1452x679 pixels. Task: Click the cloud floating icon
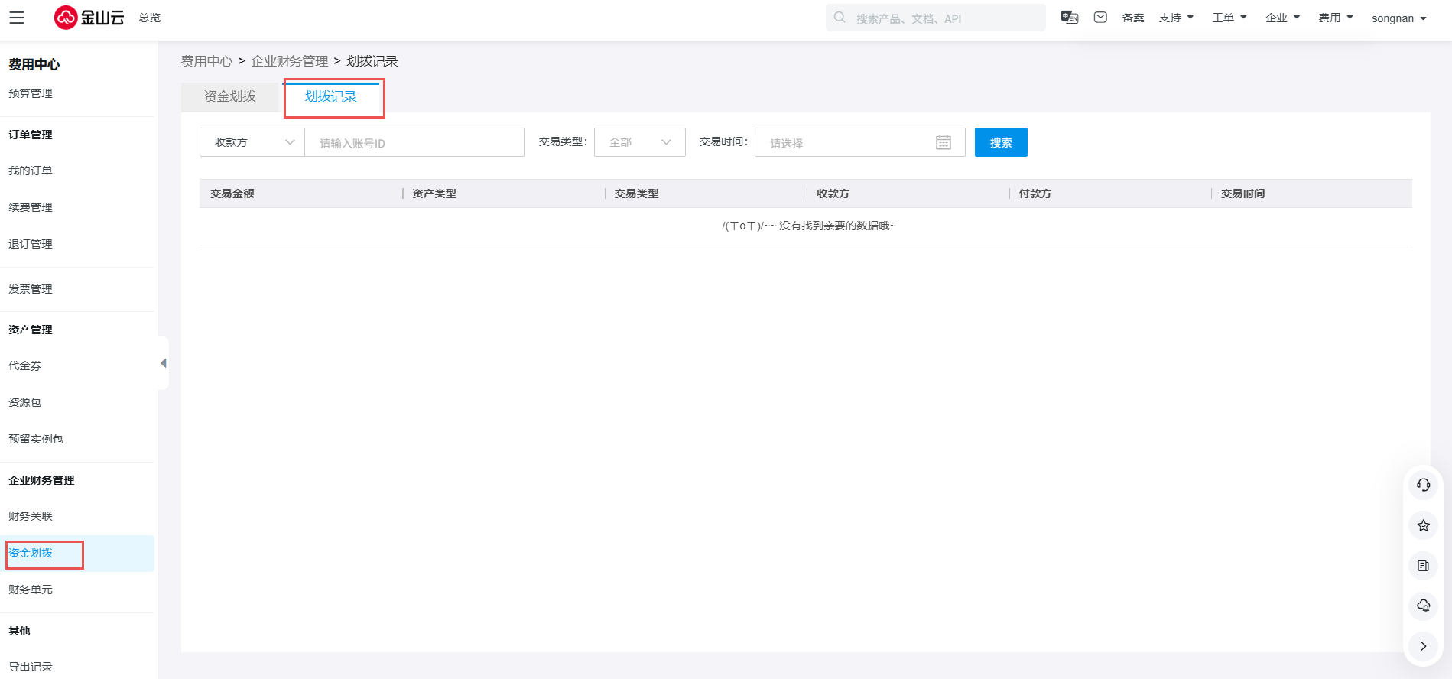pyautogui.click(x=1423, y=606)
